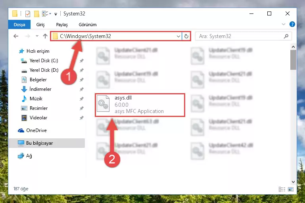Click the pin icon next to Videolar
The image size is (305, 203).
click(x=81, y=118)
